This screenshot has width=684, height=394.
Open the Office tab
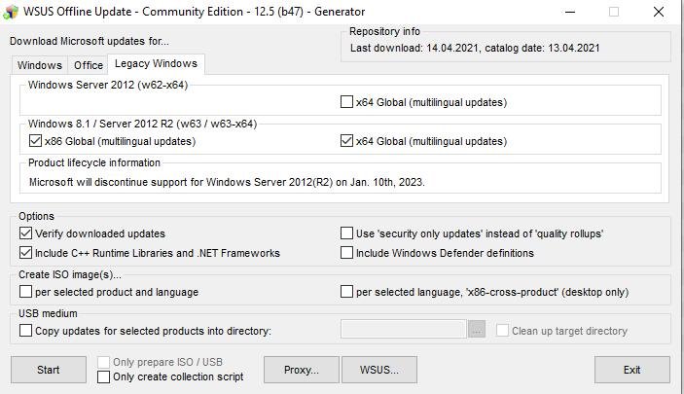[88, 65]
